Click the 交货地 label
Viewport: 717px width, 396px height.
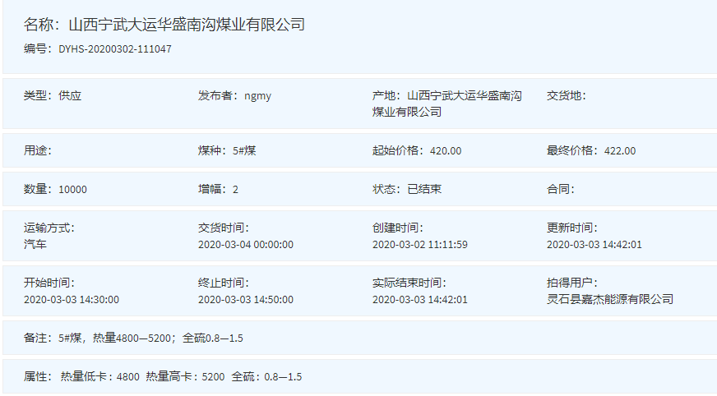click(x=566, y=95)
